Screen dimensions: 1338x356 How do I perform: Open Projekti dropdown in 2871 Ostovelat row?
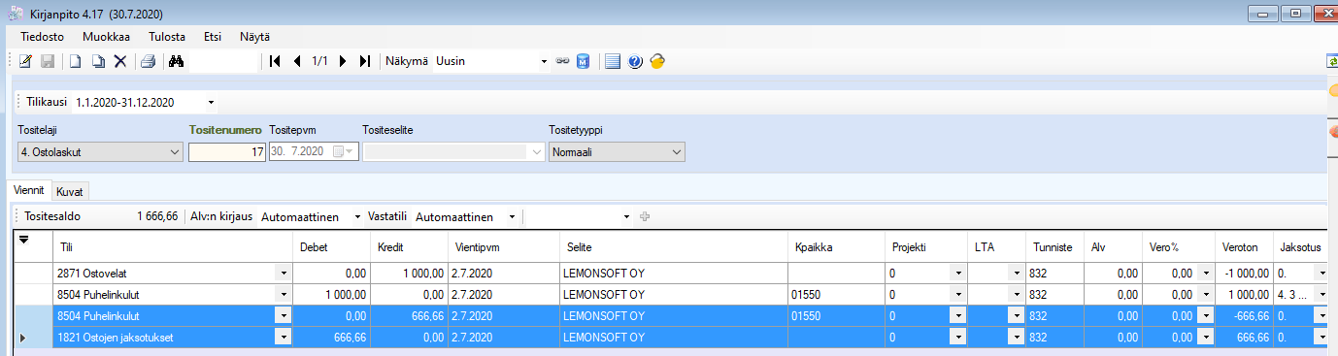[x=958, y=275]
